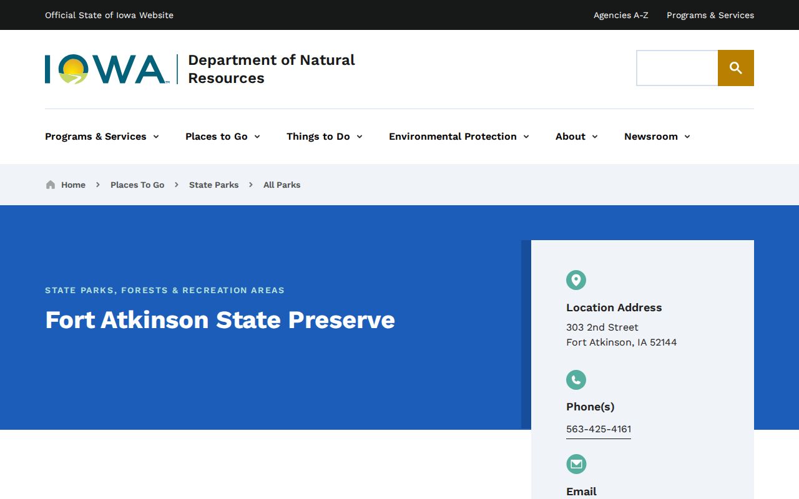Image resolution: width=799 pixels, height=499 pixels.
Task: Click the green phone icon
Action: point(576,380)
